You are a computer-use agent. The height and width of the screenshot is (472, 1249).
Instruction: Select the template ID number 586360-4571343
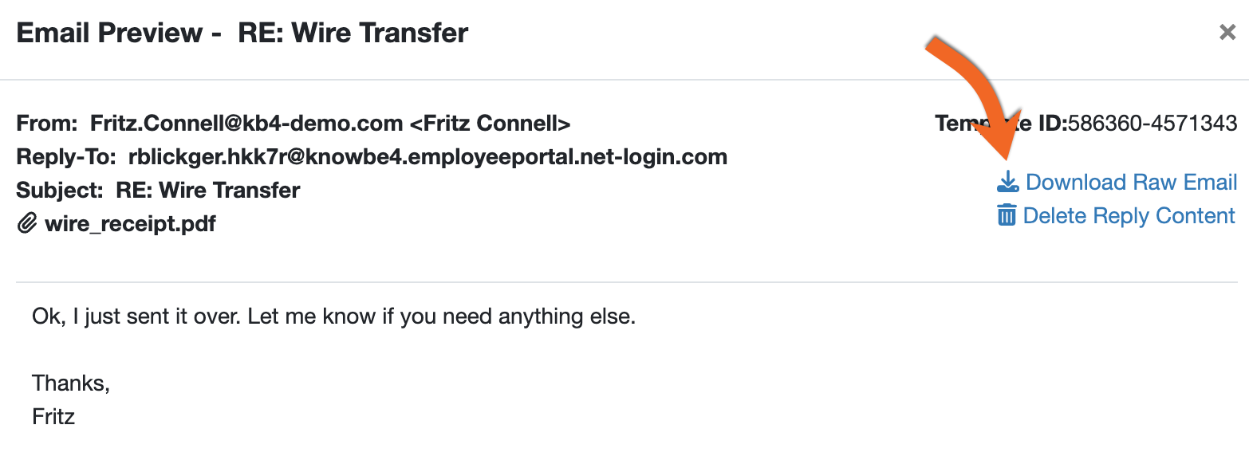(1152, 124)
